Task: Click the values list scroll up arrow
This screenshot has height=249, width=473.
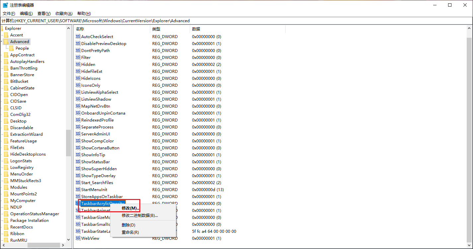Action: tap(469, 28)
